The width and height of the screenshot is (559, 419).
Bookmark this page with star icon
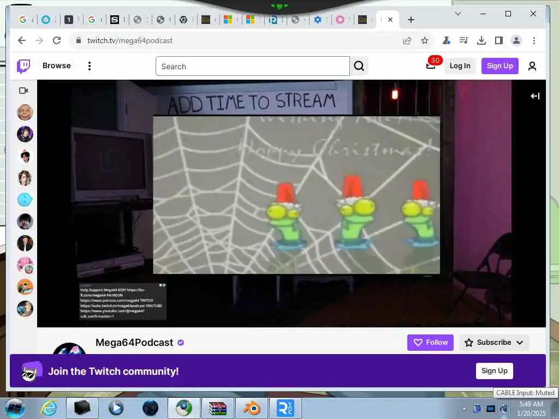(x=424, y=40)
